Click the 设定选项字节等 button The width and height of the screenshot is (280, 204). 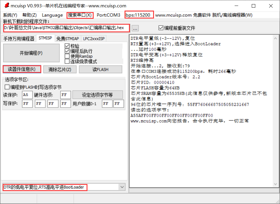click(x=97, y=95)
